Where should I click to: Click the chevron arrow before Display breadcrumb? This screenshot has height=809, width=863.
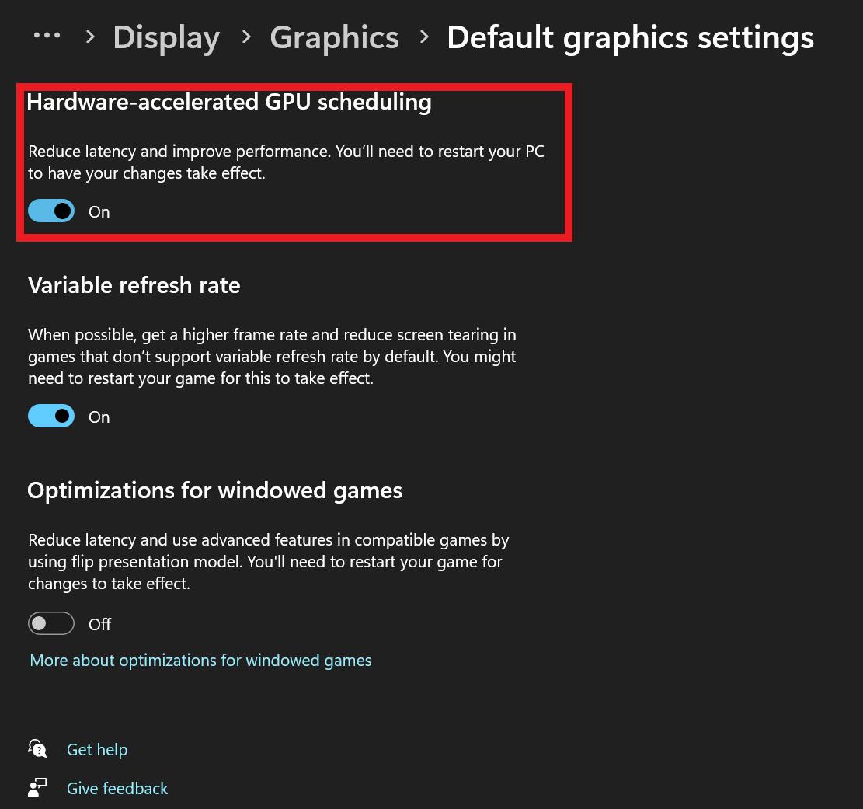pos(90,37)
